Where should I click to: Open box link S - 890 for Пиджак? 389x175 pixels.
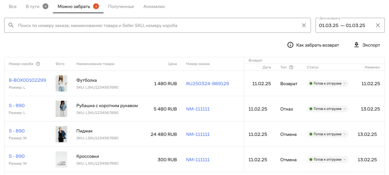coord(17,131)
